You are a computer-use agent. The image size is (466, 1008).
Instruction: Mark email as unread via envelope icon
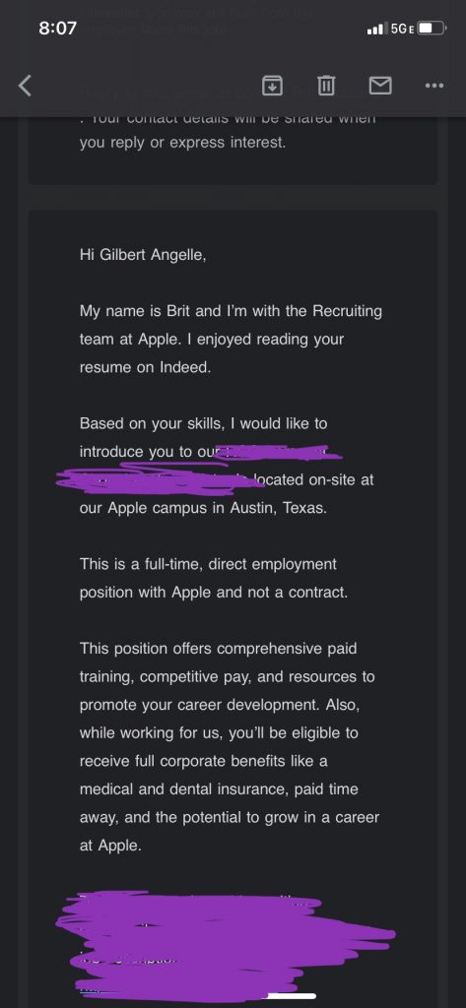tap(380, 85)
